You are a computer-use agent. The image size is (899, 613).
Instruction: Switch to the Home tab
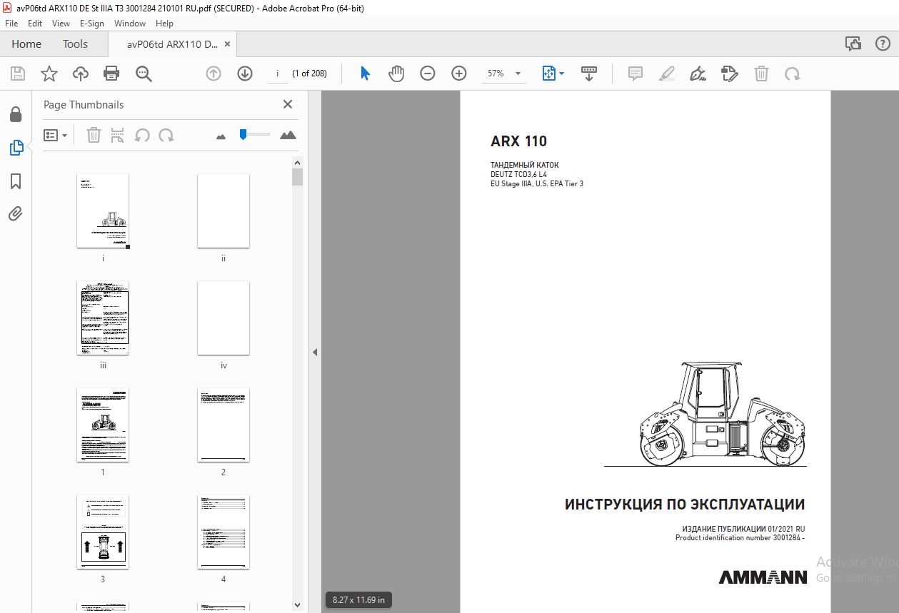26,44
